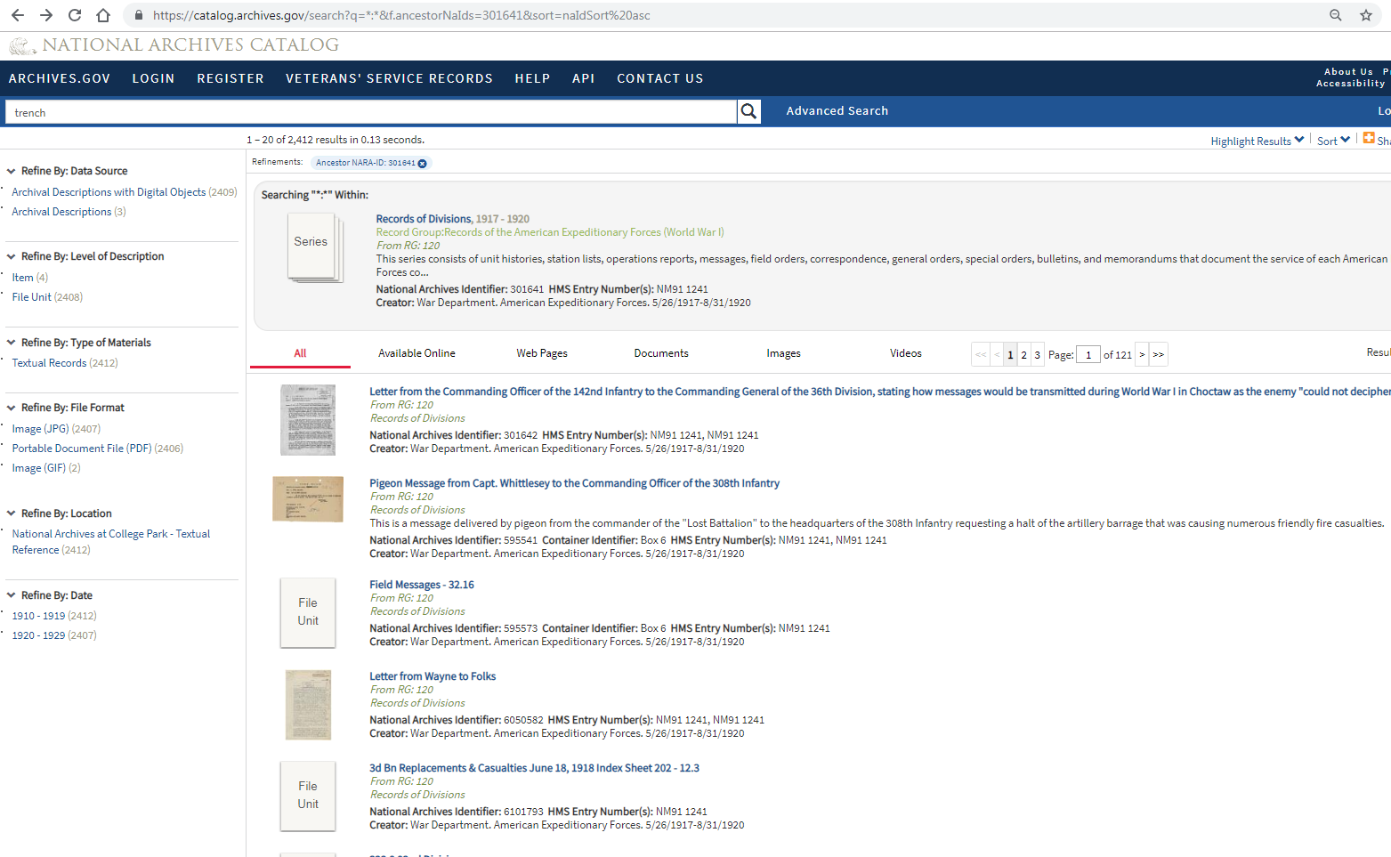Screen dimensions: 1391x857
Task: Go to results page 3
Action: click(x=1037, y=354)
